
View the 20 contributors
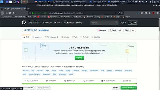tap(108, 81)
